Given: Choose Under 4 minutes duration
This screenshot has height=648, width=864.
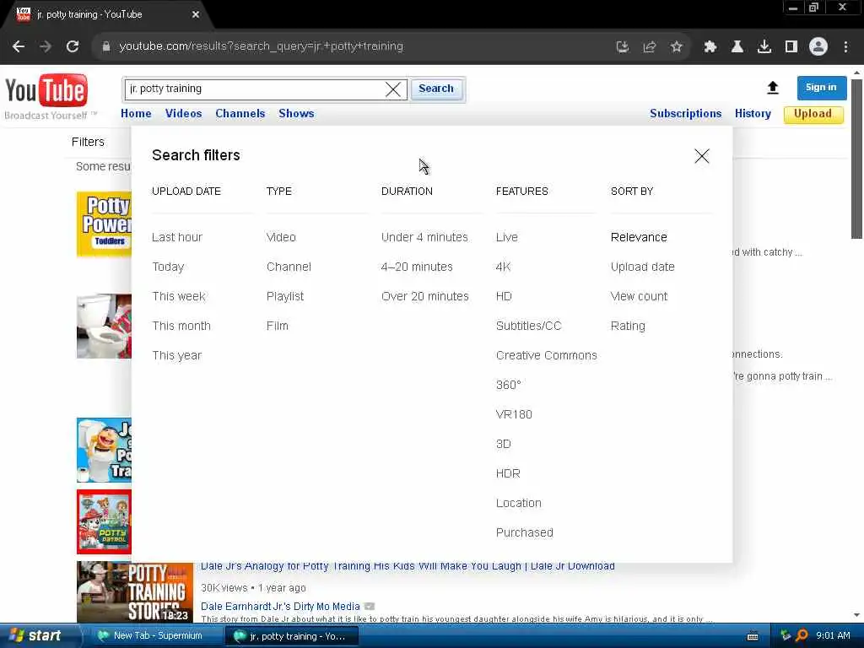Looking at the screenshot, I should (424, 237).
